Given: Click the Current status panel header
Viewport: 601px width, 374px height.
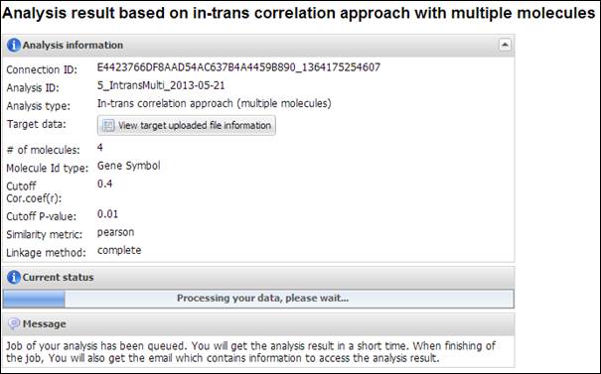Looking at the screenshot, I should [x=258, y=278].
